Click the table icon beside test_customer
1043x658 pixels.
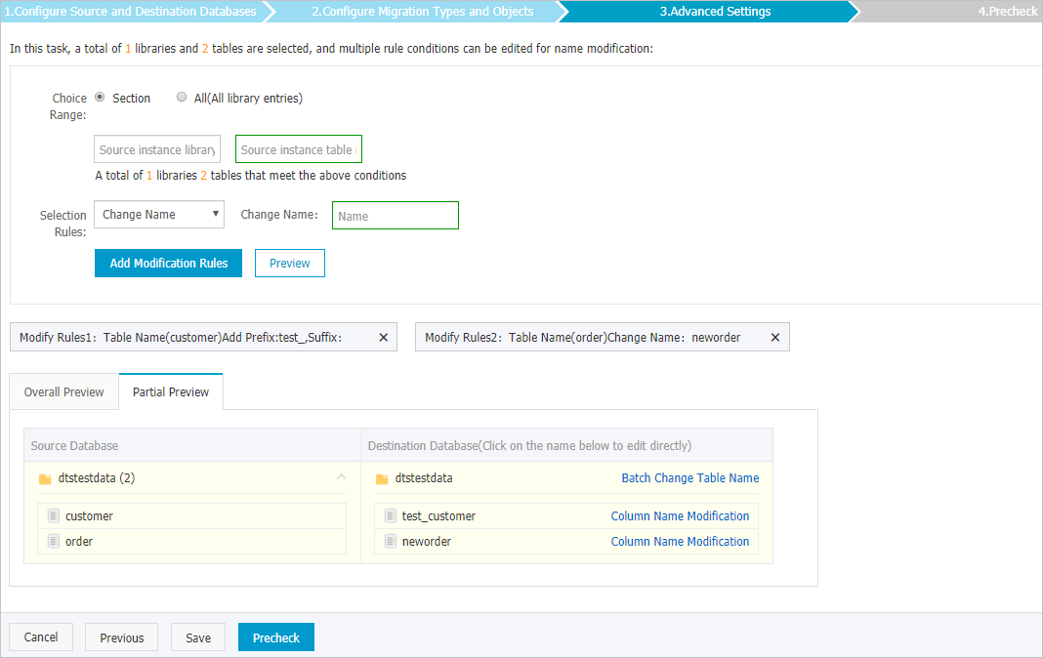click(x=391, y=515)
